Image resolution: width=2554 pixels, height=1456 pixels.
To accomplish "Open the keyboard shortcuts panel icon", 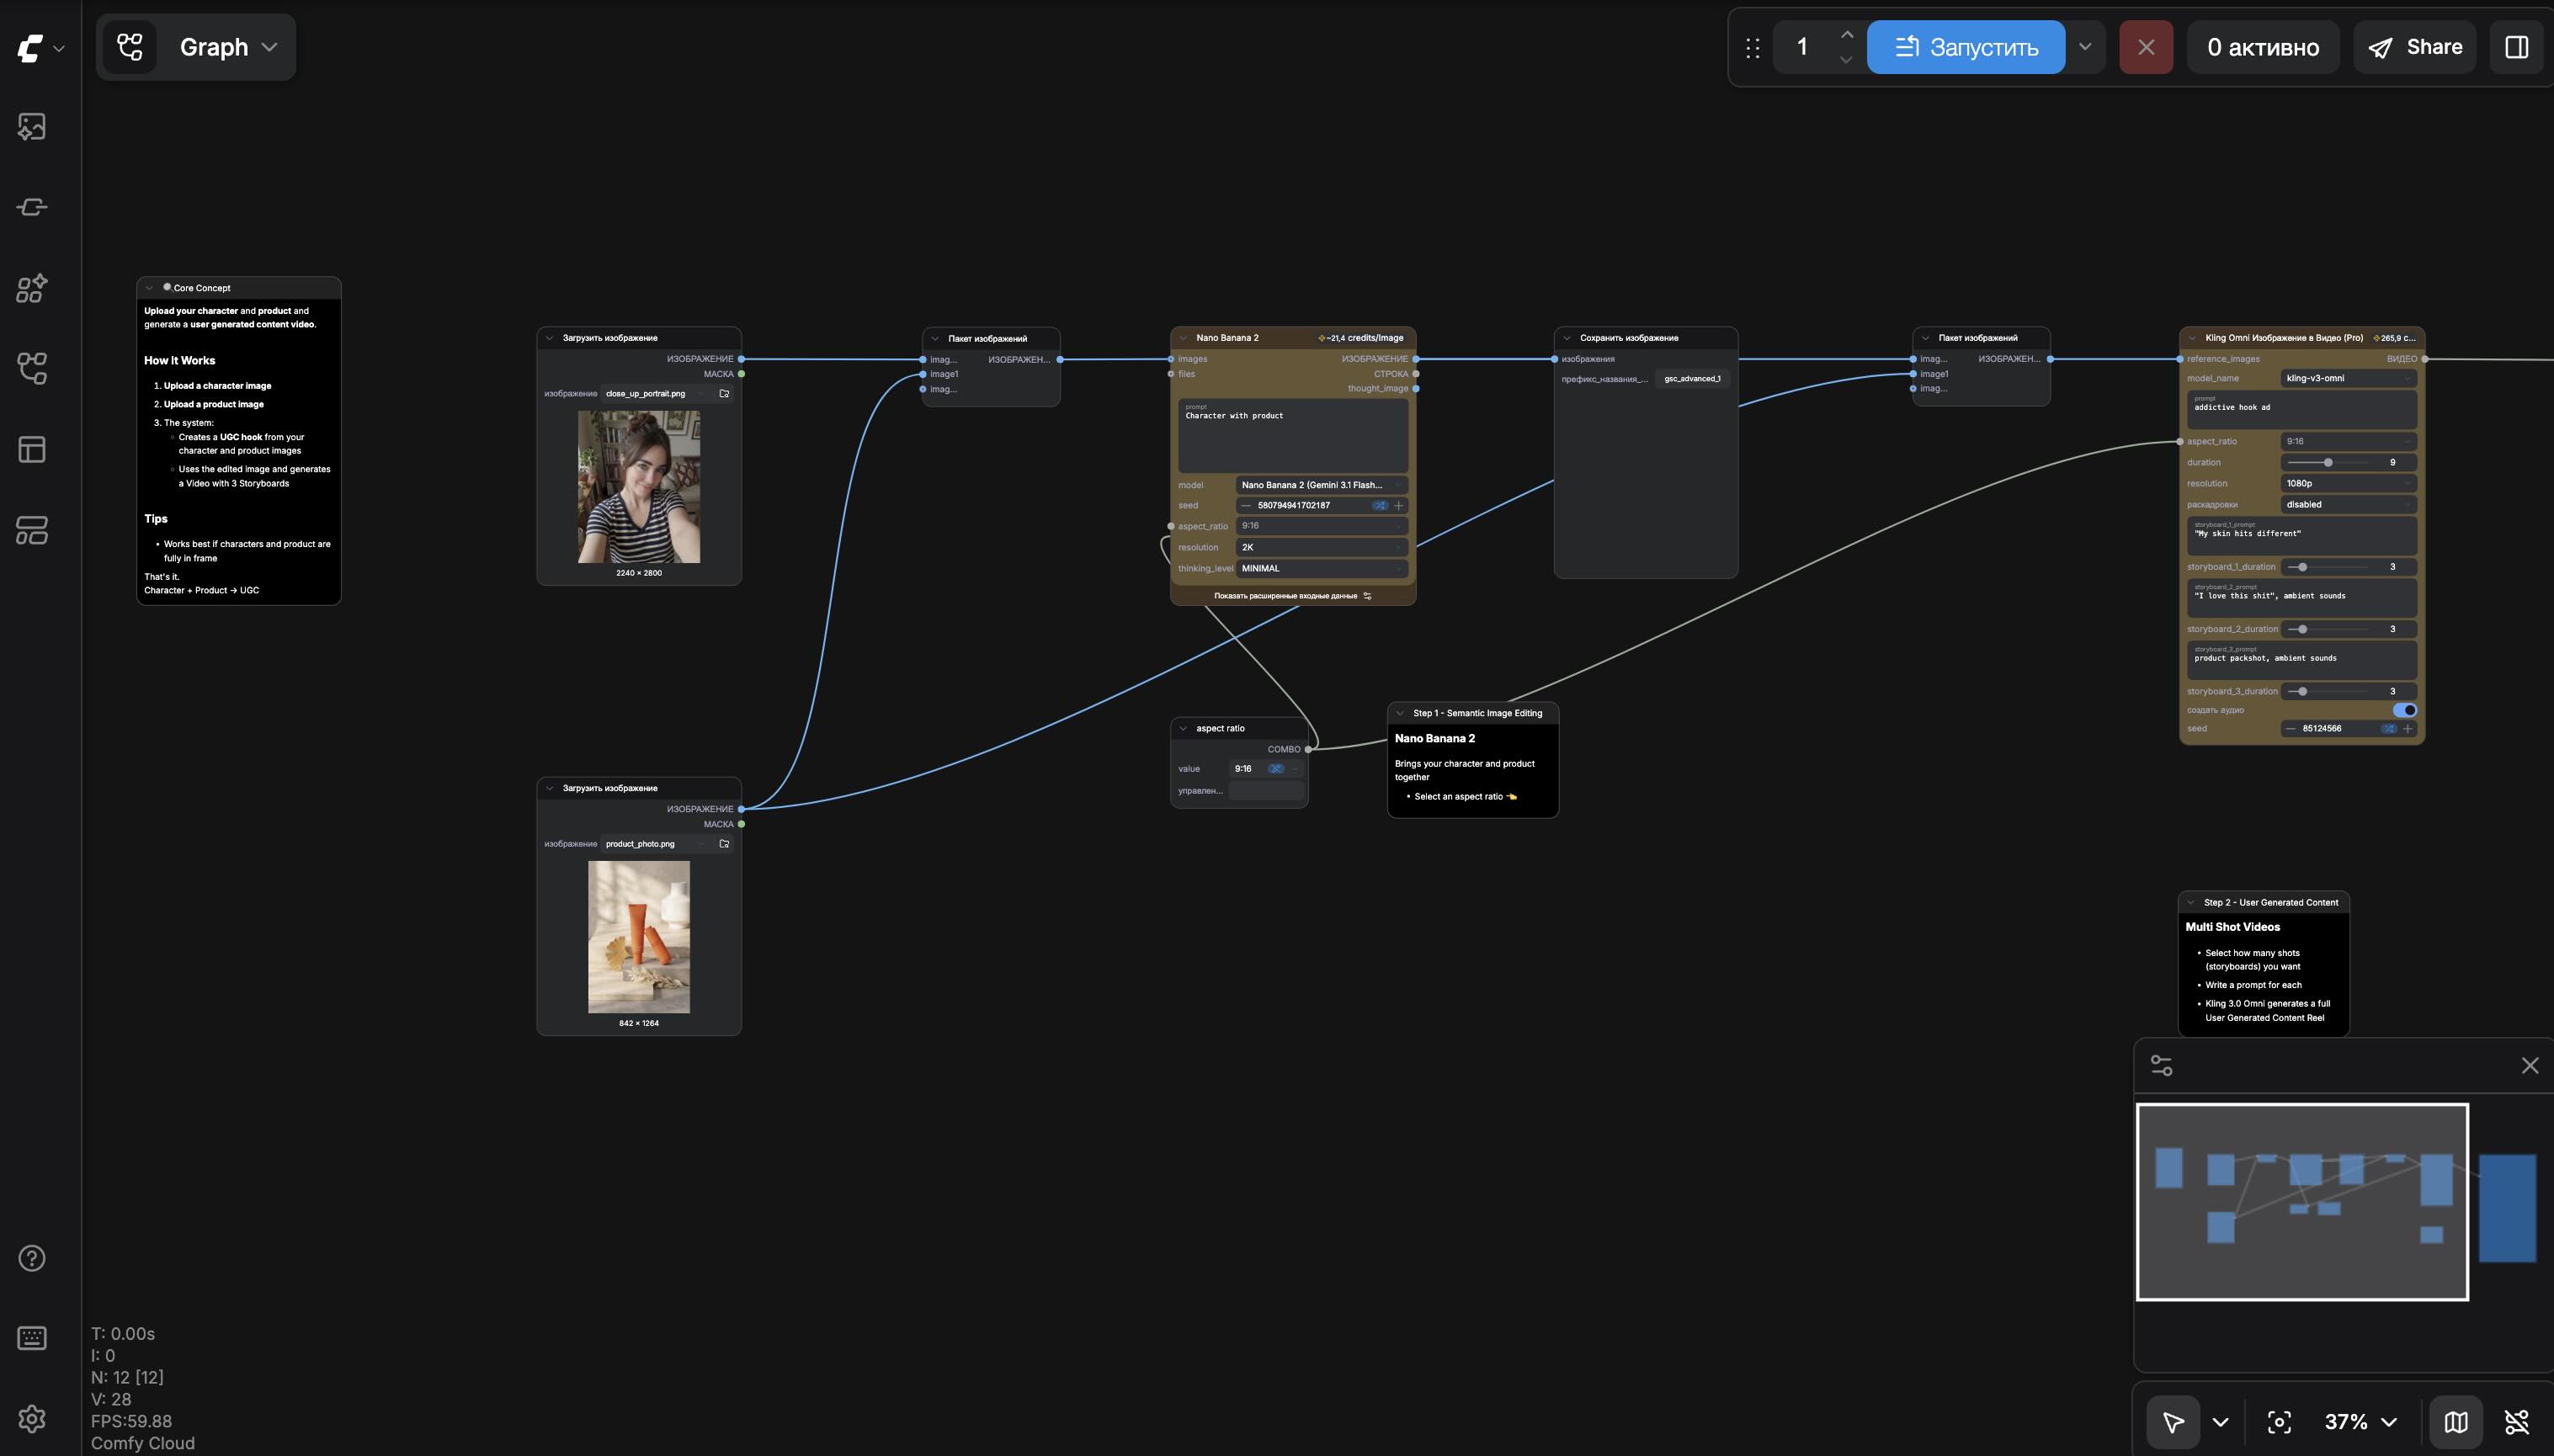I will (x=32, y=1338).
